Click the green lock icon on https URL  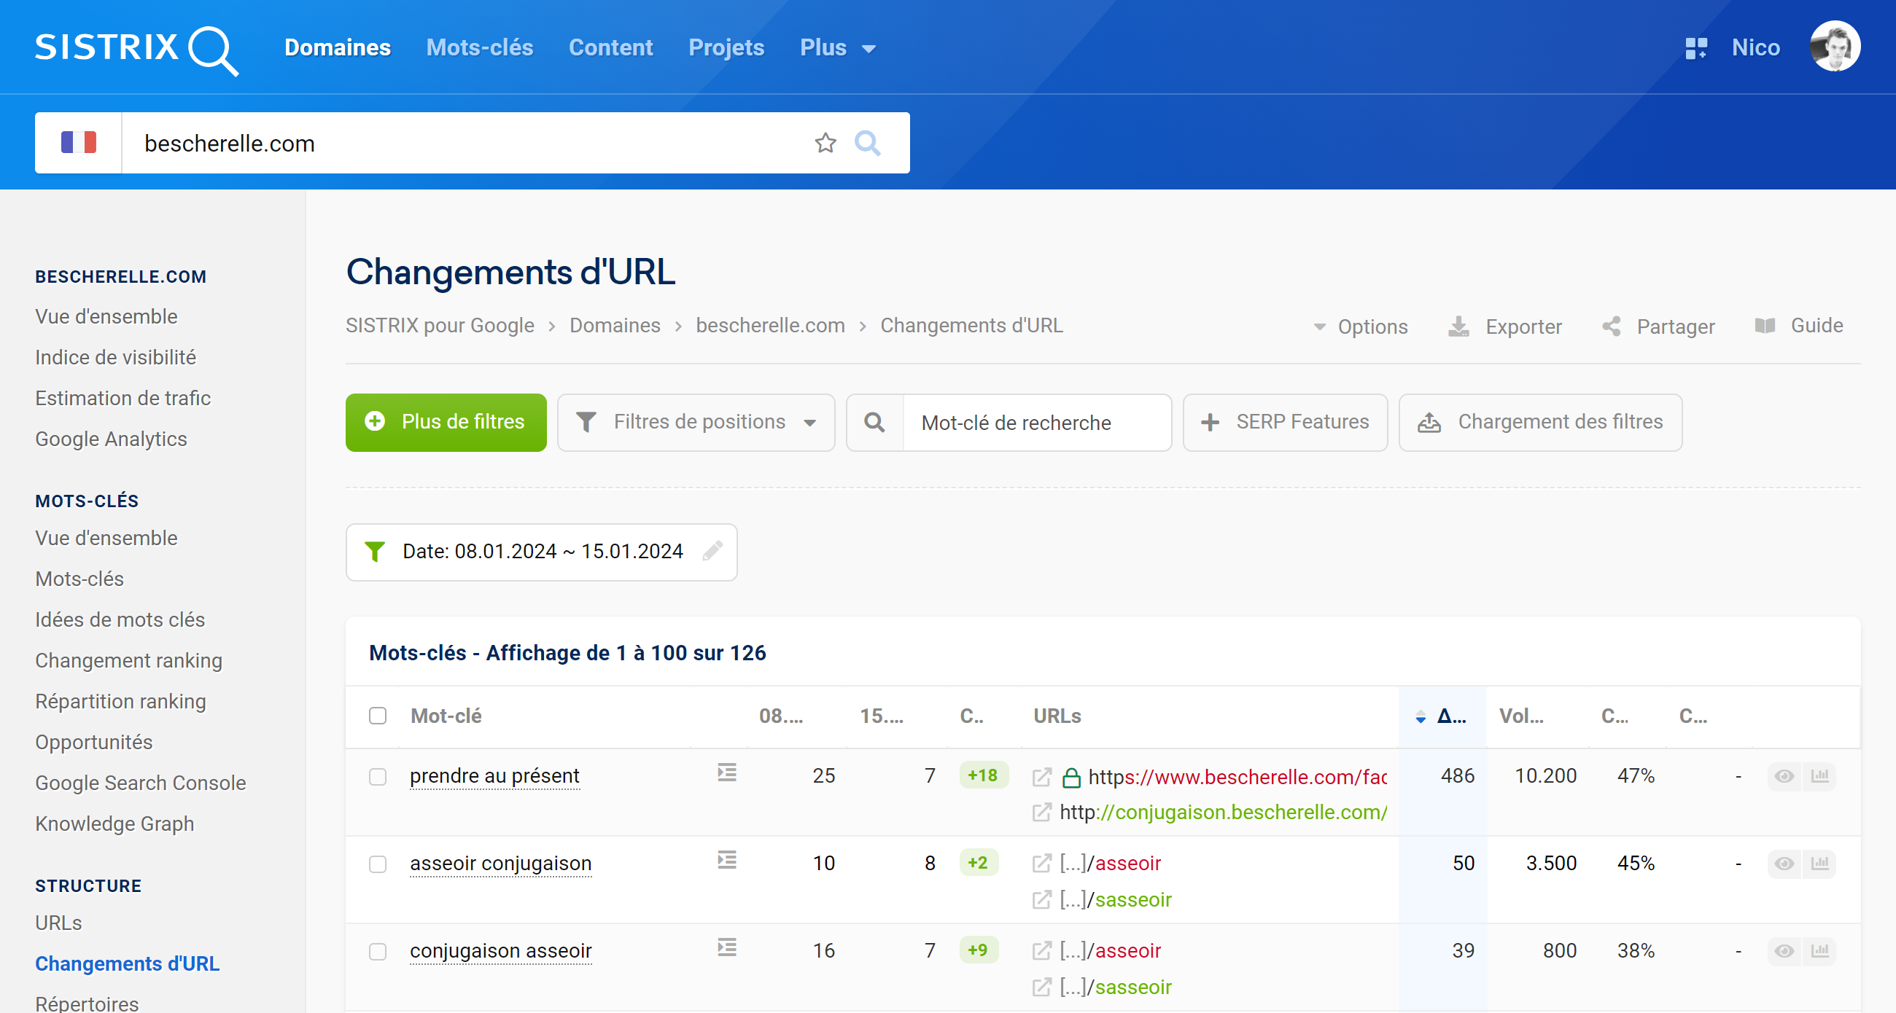pyautogui.click(x=1072, y=777)
